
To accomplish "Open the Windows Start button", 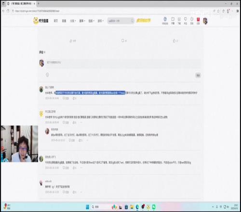I will click(x=87, y=207).
